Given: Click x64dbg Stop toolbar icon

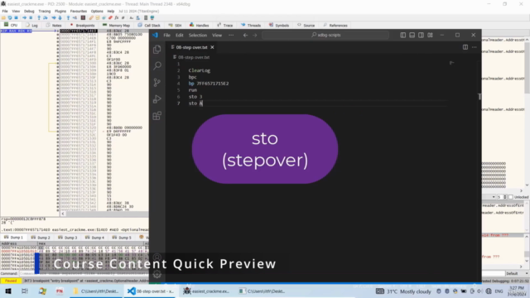Looking at the screenshot, I should coord(16,17).
